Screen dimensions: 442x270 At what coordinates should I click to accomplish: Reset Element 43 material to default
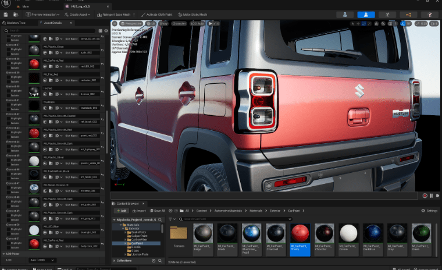click(x=102, y=133)
